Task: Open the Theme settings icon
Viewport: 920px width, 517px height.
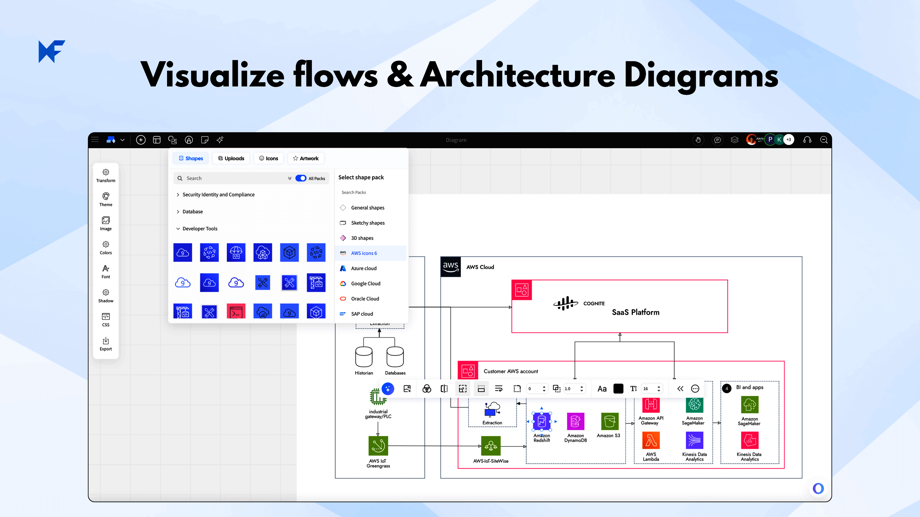Action: (x=106, y=199)
